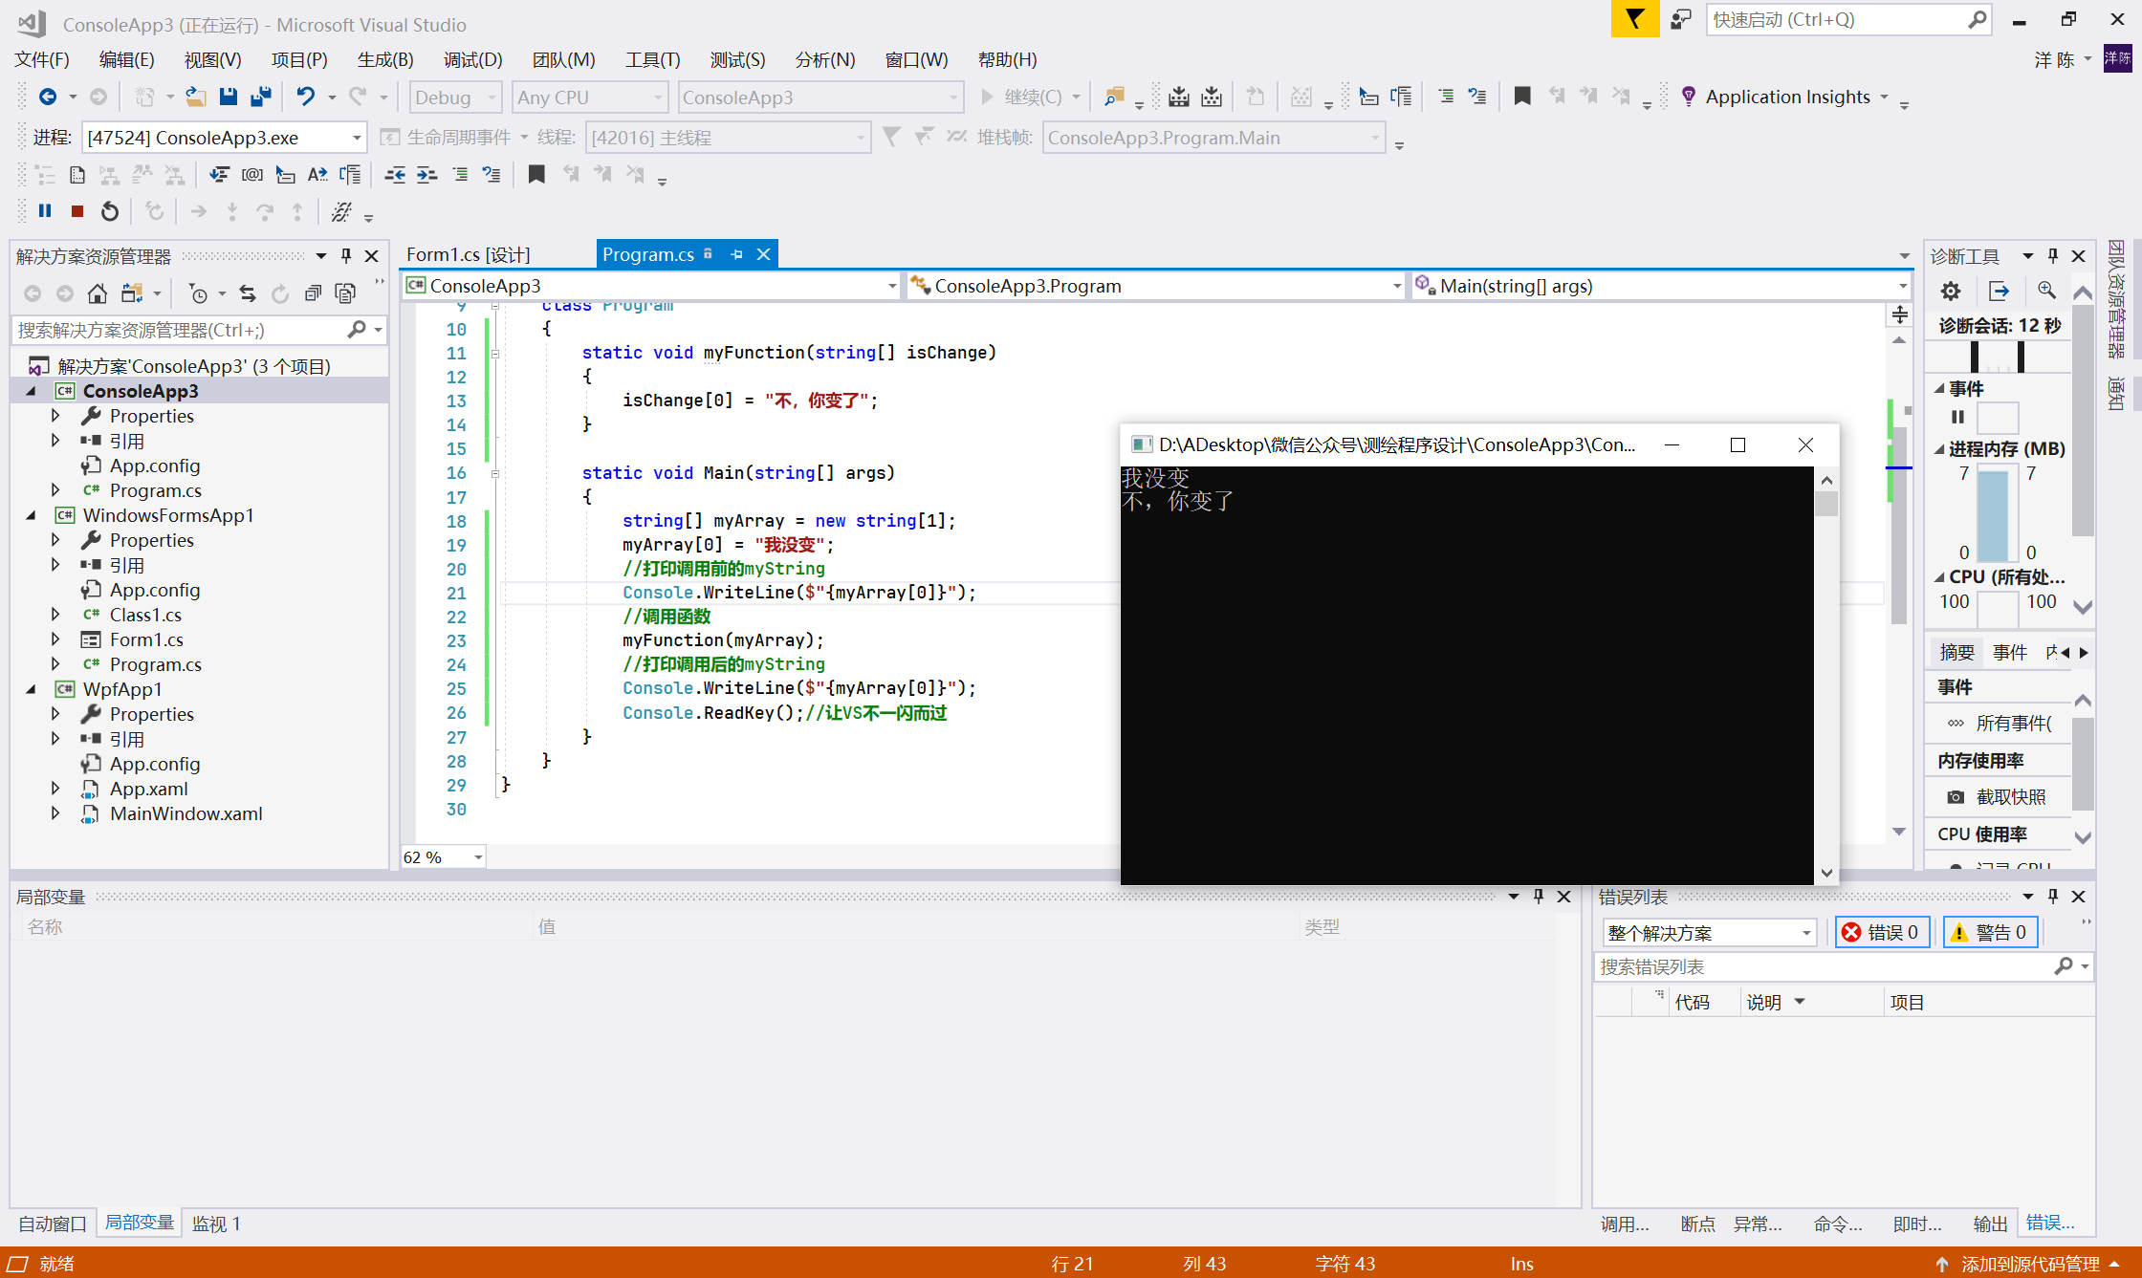
Task: Open the Application Insights button
Action: point(1786,97)
